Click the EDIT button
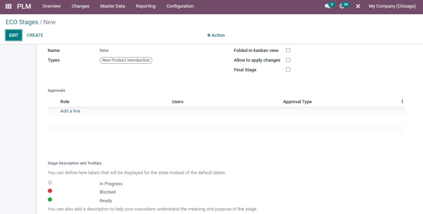 [x=14, y=35]
